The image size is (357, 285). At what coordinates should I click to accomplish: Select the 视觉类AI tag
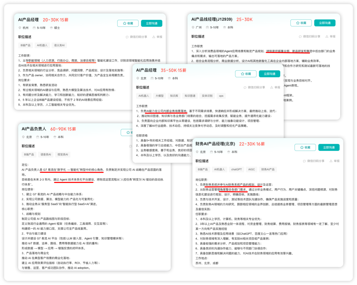(x=62, y=155)
